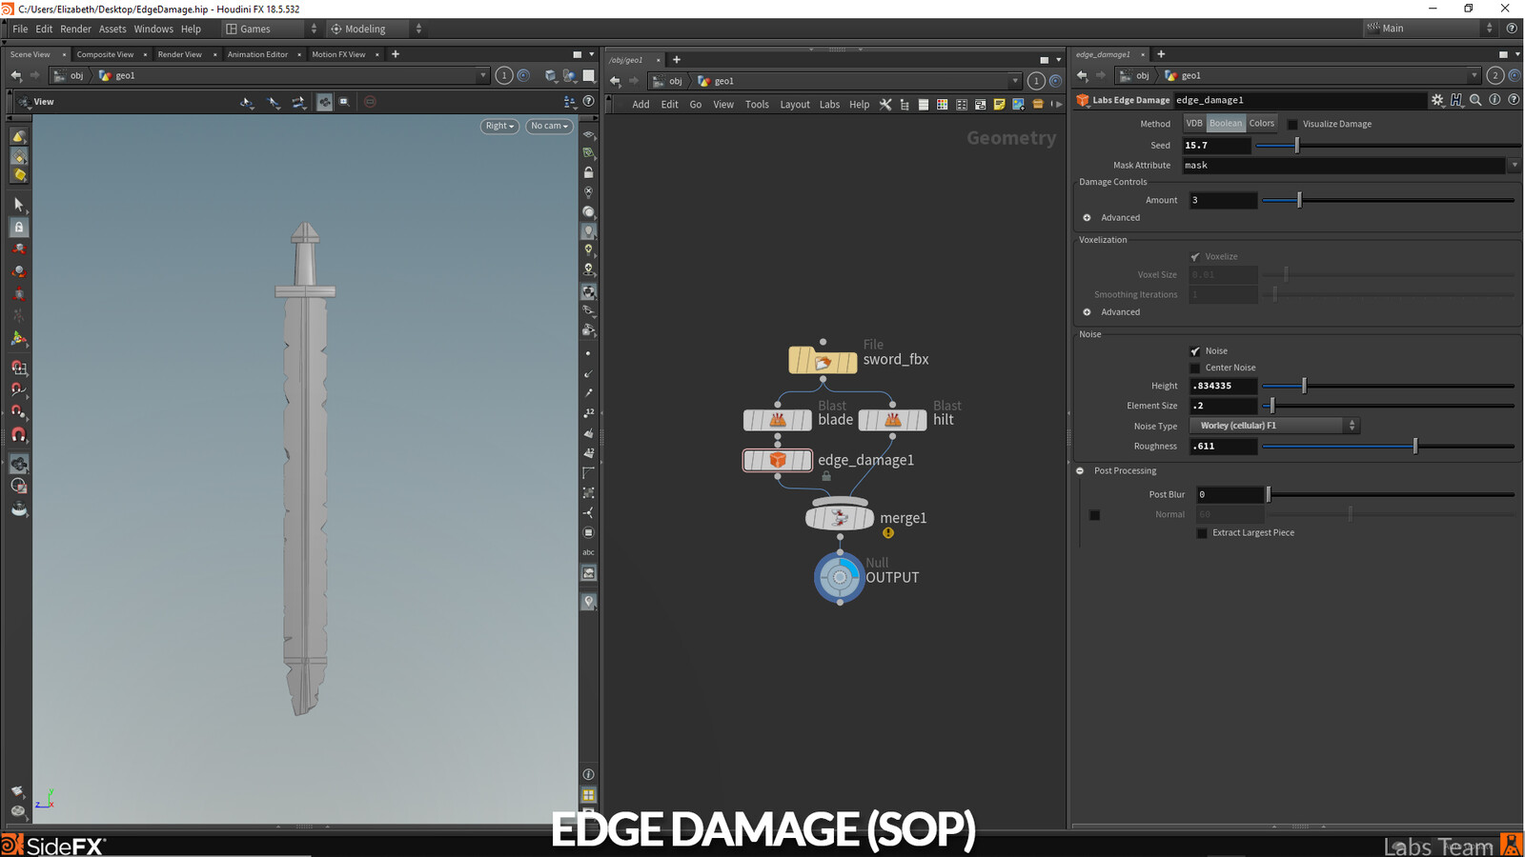
Task: Open the Mask Attribute dropdown arrow
Action: click(1515, 165)
